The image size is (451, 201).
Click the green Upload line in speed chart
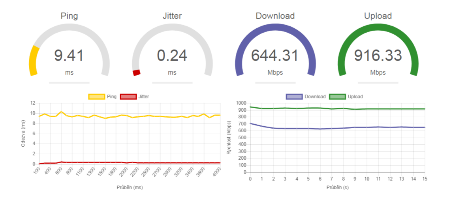pos(337,108)
